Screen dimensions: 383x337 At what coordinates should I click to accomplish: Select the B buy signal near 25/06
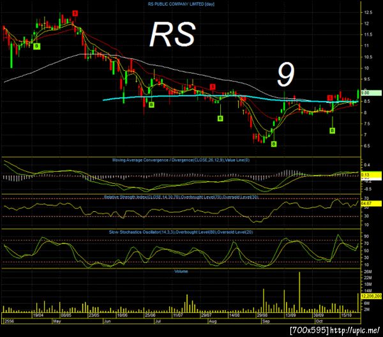point(151,105)
